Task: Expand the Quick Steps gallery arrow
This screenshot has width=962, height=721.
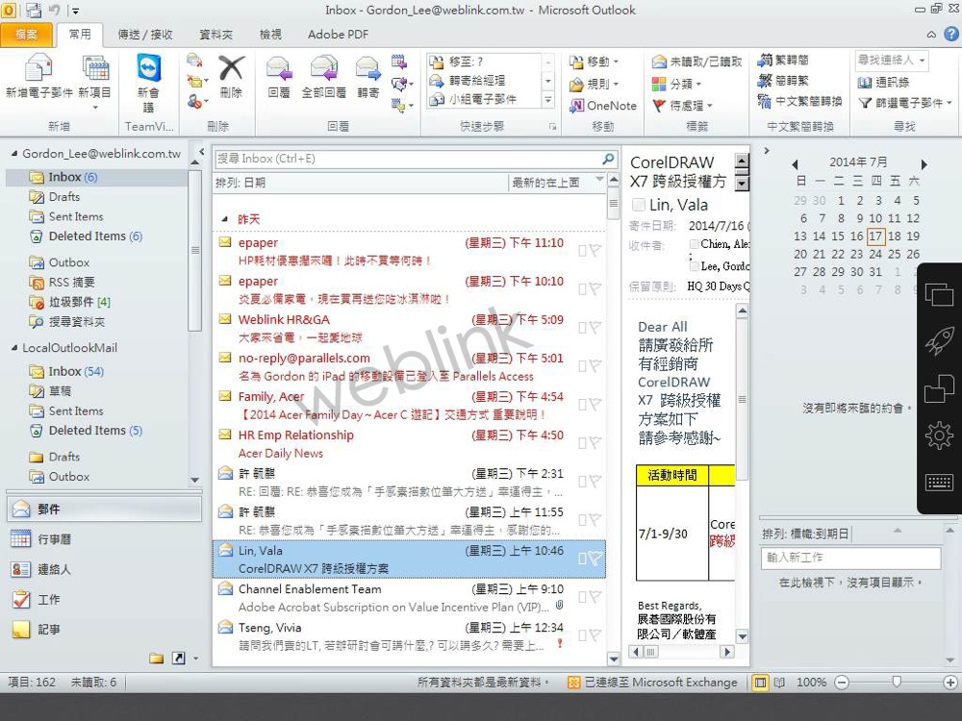Action: tap(548, 100)
